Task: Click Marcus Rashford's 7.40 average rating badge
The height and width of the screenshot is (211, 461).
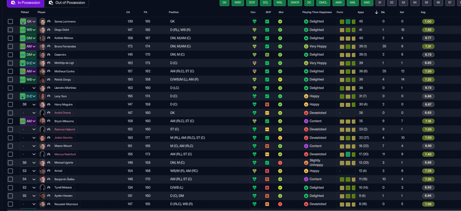Action: click(428, 154)
